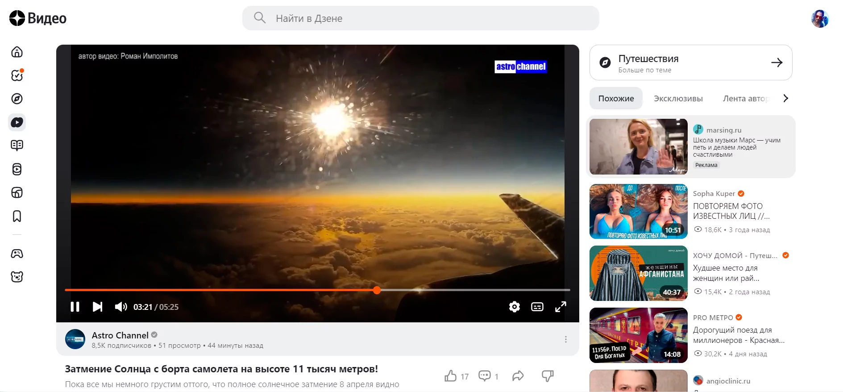Open the Articles book icon in sidebar
Viewport: 843px width, 392px height.
[17, 146]
